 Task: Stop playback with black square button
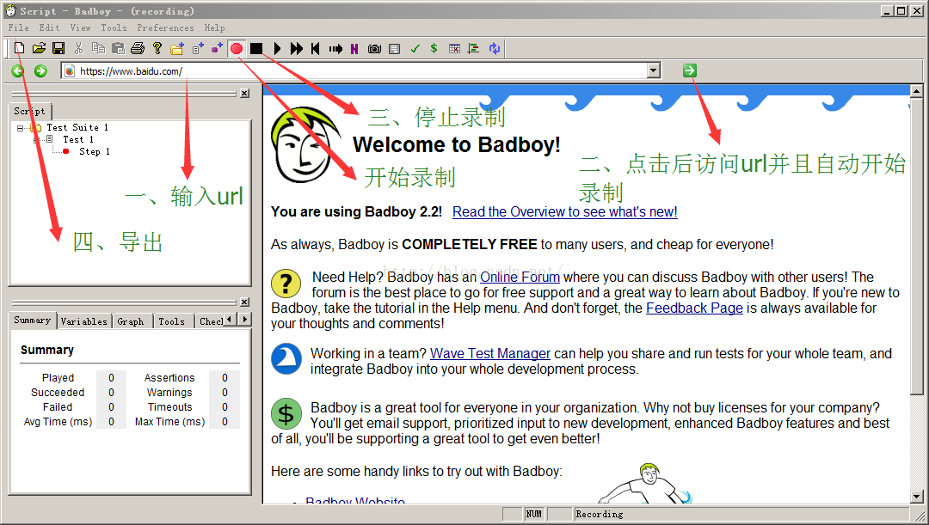(x=256, y=48)
